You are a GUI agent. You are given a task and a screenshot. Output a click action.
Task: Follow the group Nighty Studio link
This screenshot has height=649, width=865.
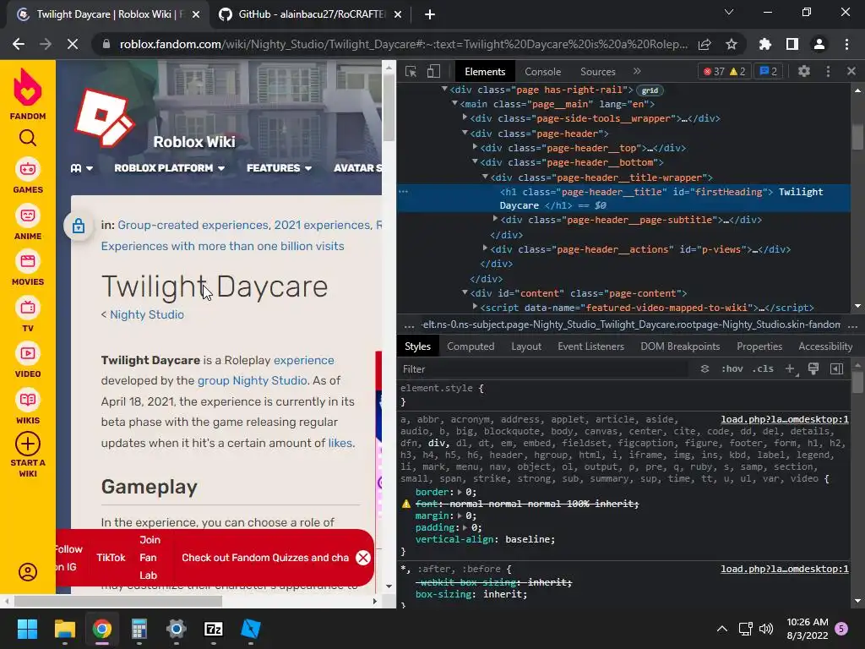point(252,381)
